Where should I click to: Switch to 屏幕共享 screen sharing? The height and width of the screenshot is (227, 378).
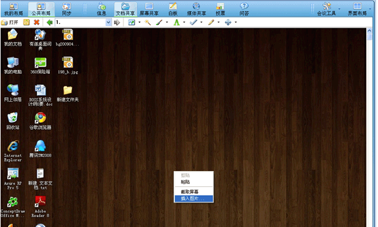pyautogui.click(x=149, y=9)
